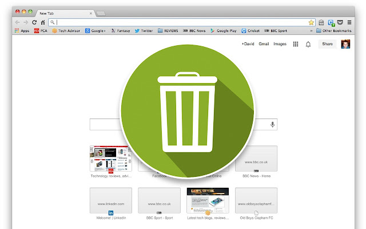Screen dimensions: 366x229
Task: Open the Fantasy bookmark
Action: (121, 30)
